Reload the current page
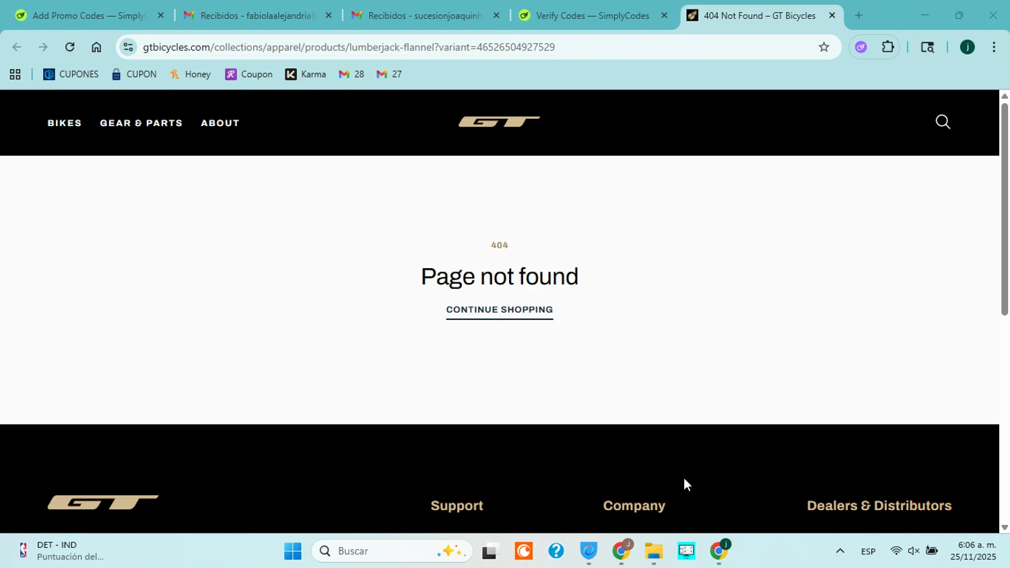Image resolution: width=1010 pixels, height=568 pixels. [x=69, y=47]
